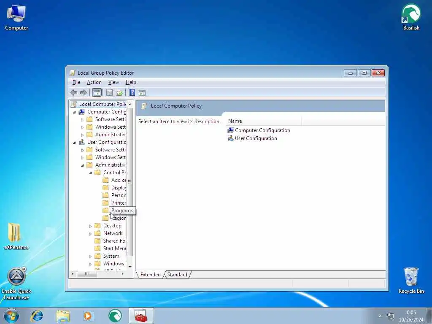This screenshot has width=432, height=324.
Task: Open Enable Quick Launch.exe desktop icon
Action: [x=16, y=284]
